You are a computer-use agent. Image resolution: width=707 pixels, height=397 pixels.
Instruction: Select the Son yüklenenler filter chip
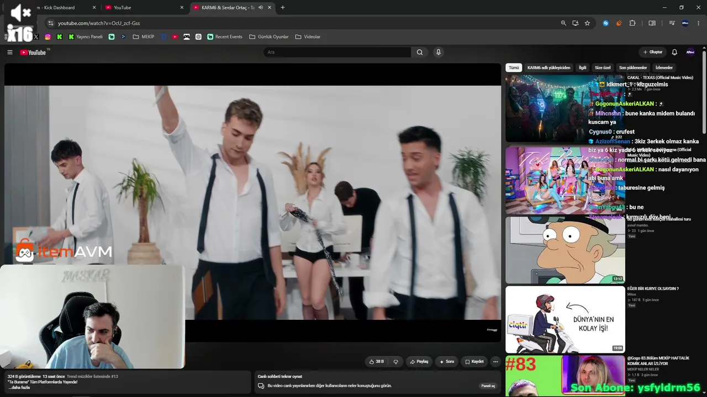[x=632, y=68]
